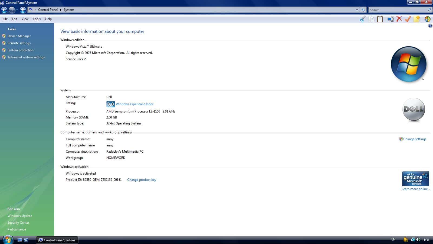433x244 pixels.
Task: Open the recent pages dropdown arrow
Action: 17,10
